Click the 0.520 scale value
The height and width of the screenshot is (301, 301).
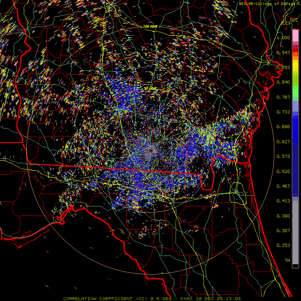[283, 172]
